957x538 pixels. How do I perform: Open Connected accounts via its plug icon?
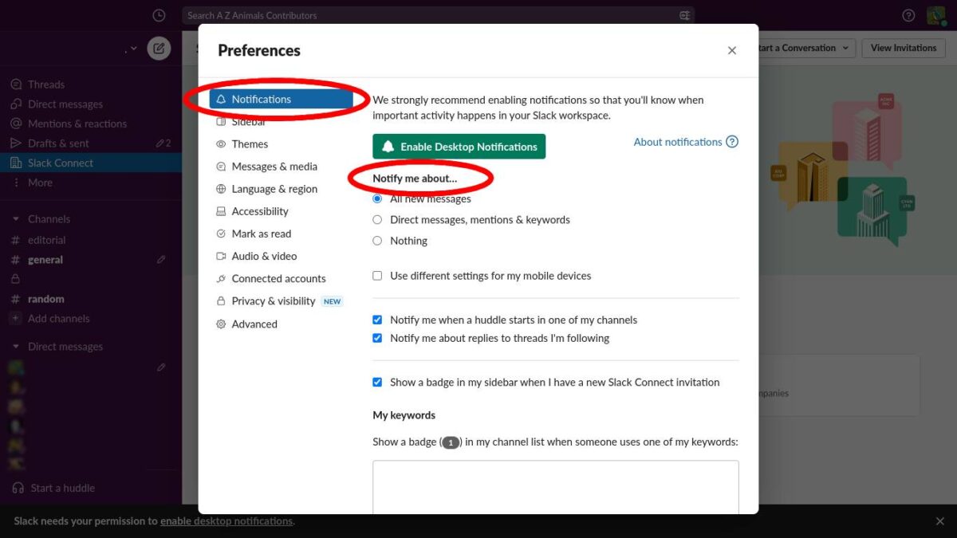(221, 279)
